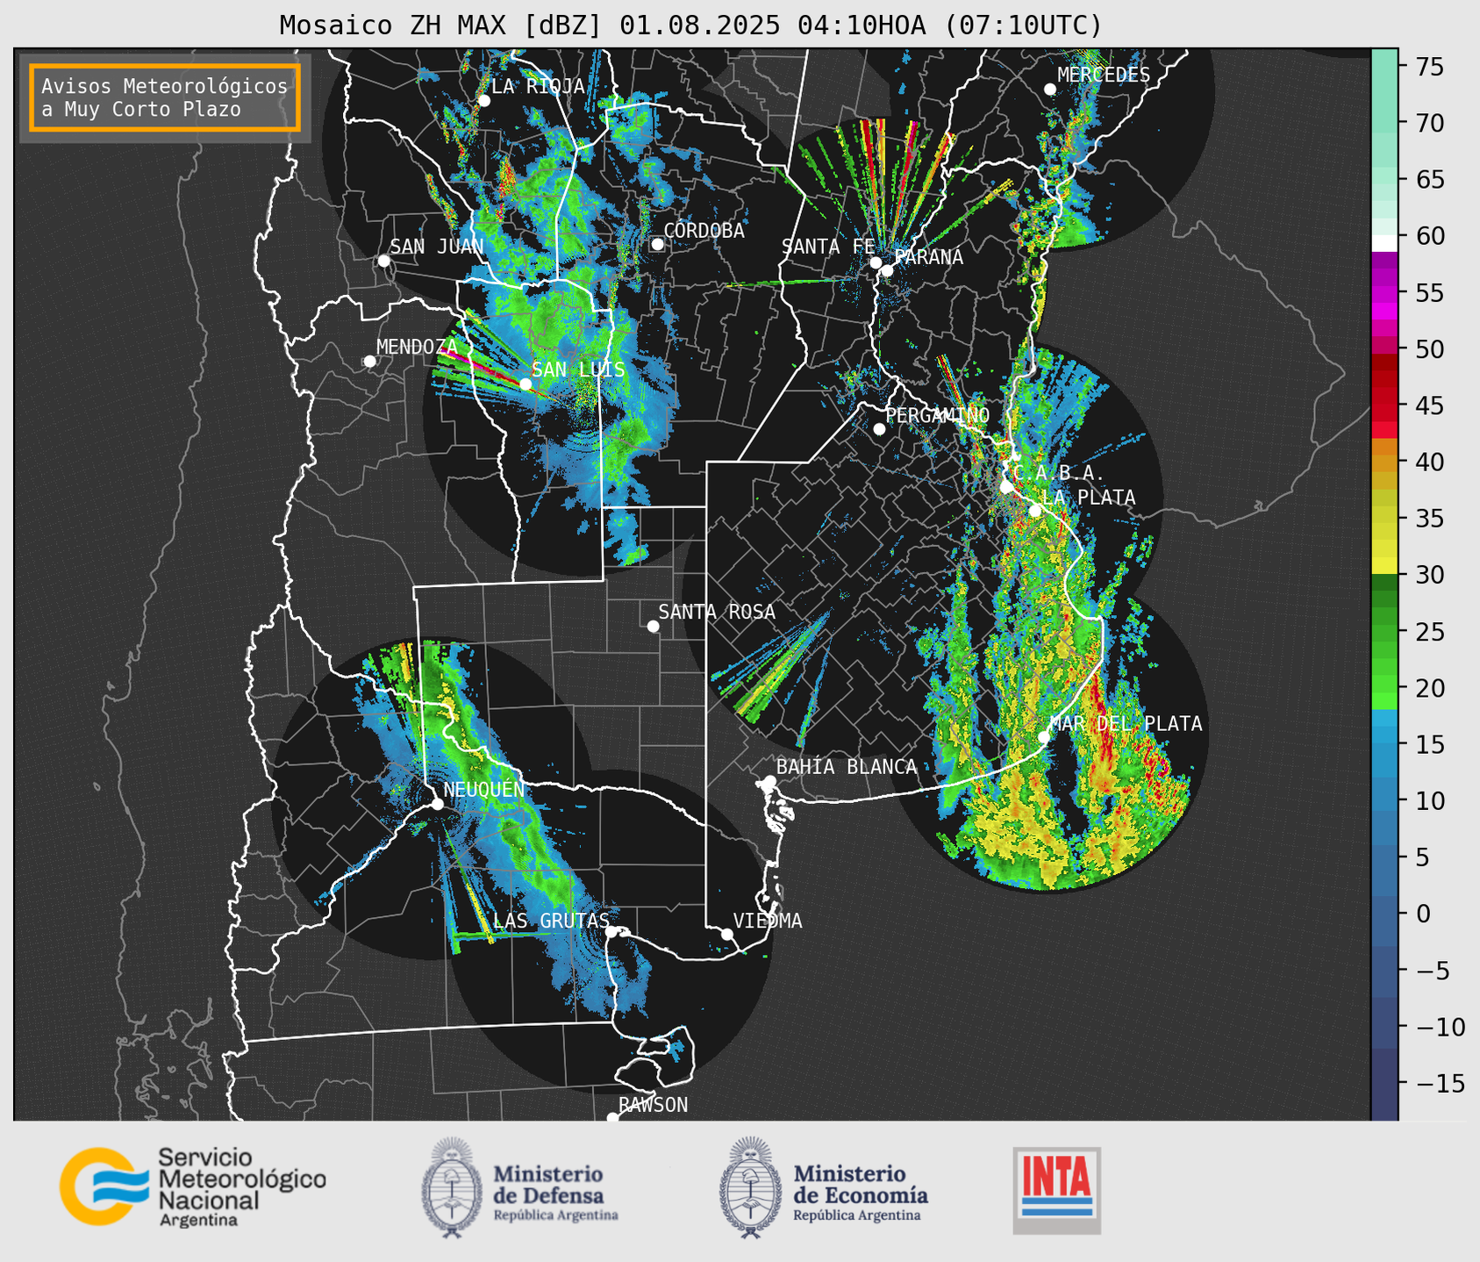Select the MERCEDES city marker
1480x1262 pixels.
[x=1050, y=90]
